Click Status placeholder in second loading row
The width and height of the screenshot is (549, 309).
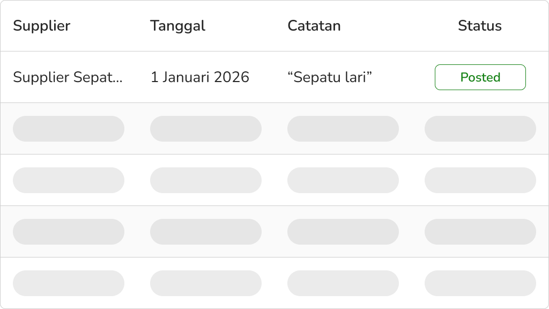pyautogui.click(x=480, y=180)
